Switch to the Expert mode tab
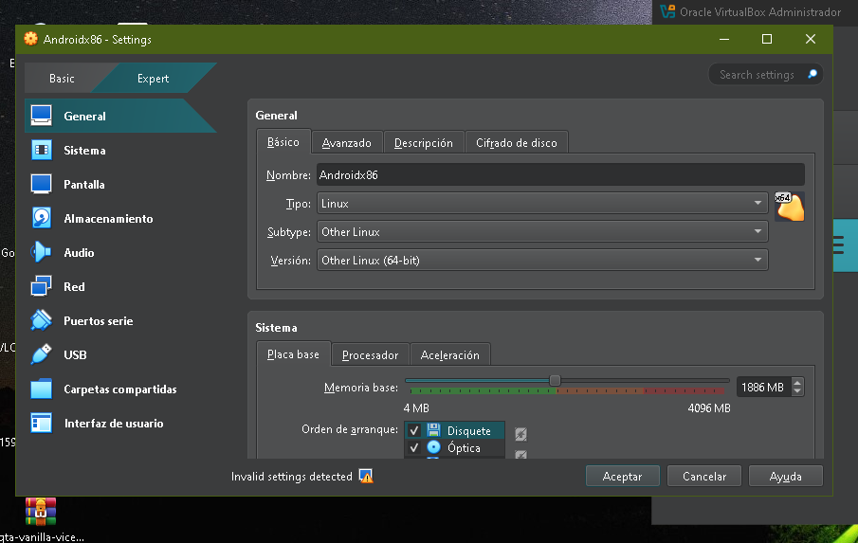This screenshot has height=543, width=858. (x=154, y=79)
